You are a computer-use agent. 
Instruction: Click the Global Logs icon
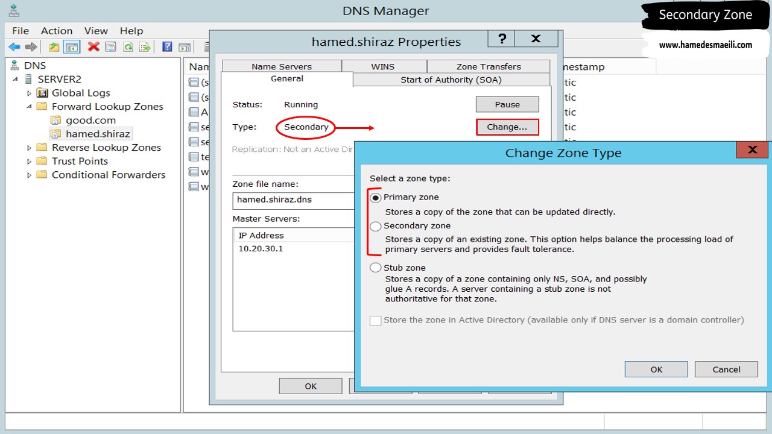pyautogui.click(x=42, y=93)
